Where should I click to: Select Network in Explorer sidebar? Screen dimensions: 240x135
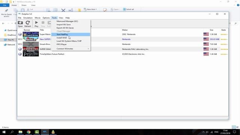(x=9, y=45)
